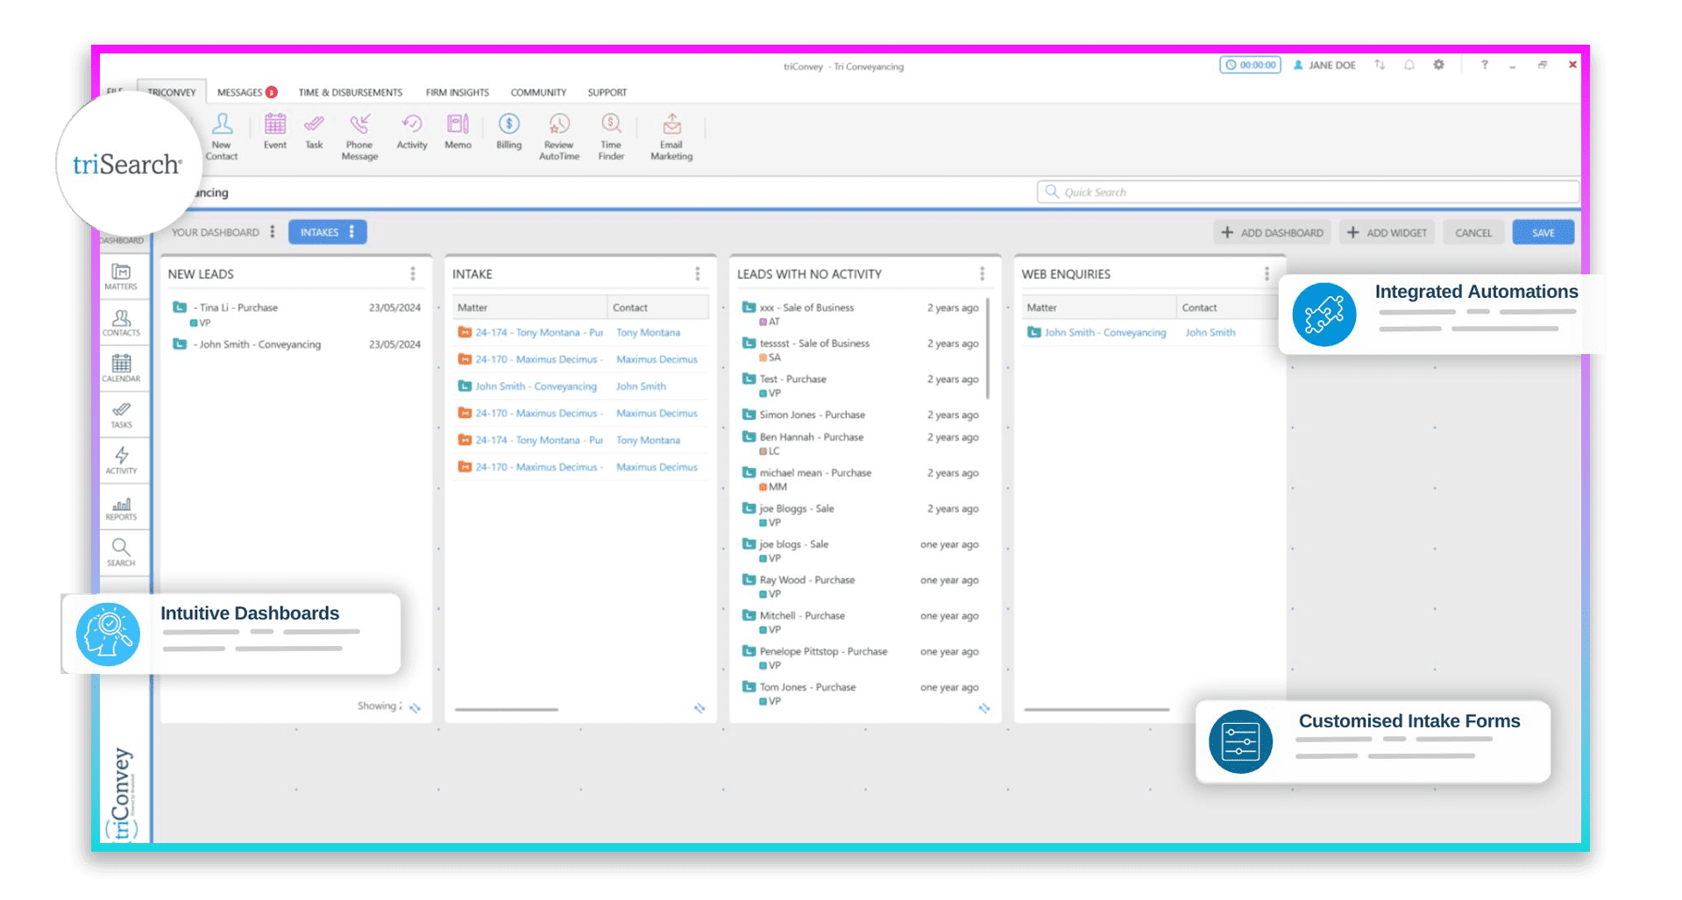Open Simon Jones - Purchase lead
Viewport: 1682px width, 900px height.
pyautogui.click(x=813, y=415)
